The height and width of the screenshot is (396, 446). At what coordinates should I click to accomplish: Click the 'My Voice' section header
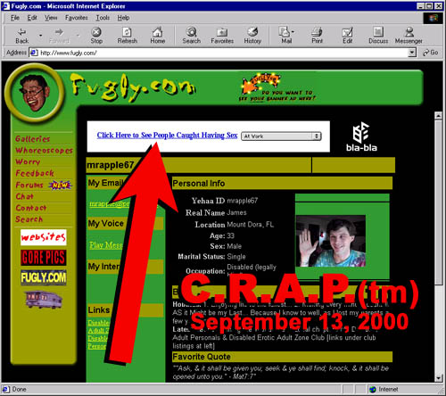(105, 224)
